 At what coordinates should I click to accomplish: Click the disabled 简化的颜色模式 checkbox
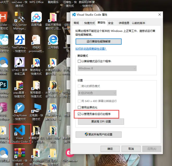pos(79,86)
